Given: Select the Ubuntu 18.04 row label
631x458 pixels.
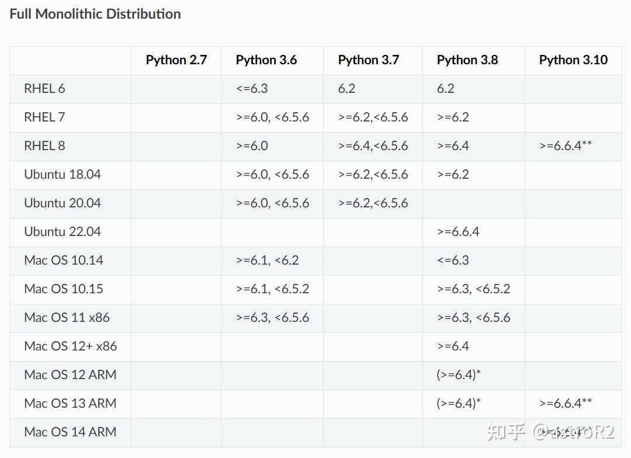Looking at the screenshot, I should (x=62, y=175).
